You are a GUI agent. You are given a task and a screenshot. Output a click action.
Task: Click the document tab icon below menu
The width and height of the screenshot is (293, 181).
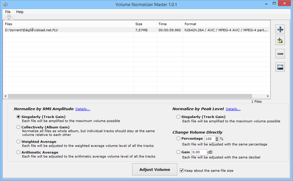tap(9, 18)
